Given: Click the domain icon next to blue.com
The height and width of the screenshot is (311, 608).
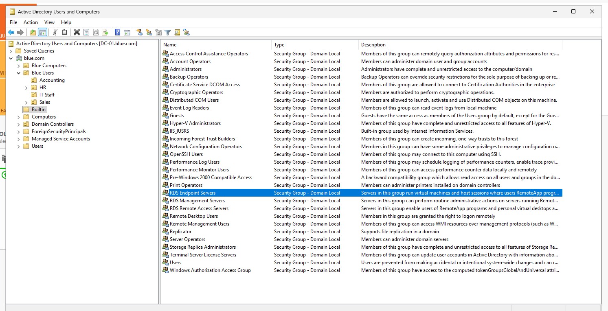Looking at the screenshot, I should pyautogui.click(x=19, y=58).
